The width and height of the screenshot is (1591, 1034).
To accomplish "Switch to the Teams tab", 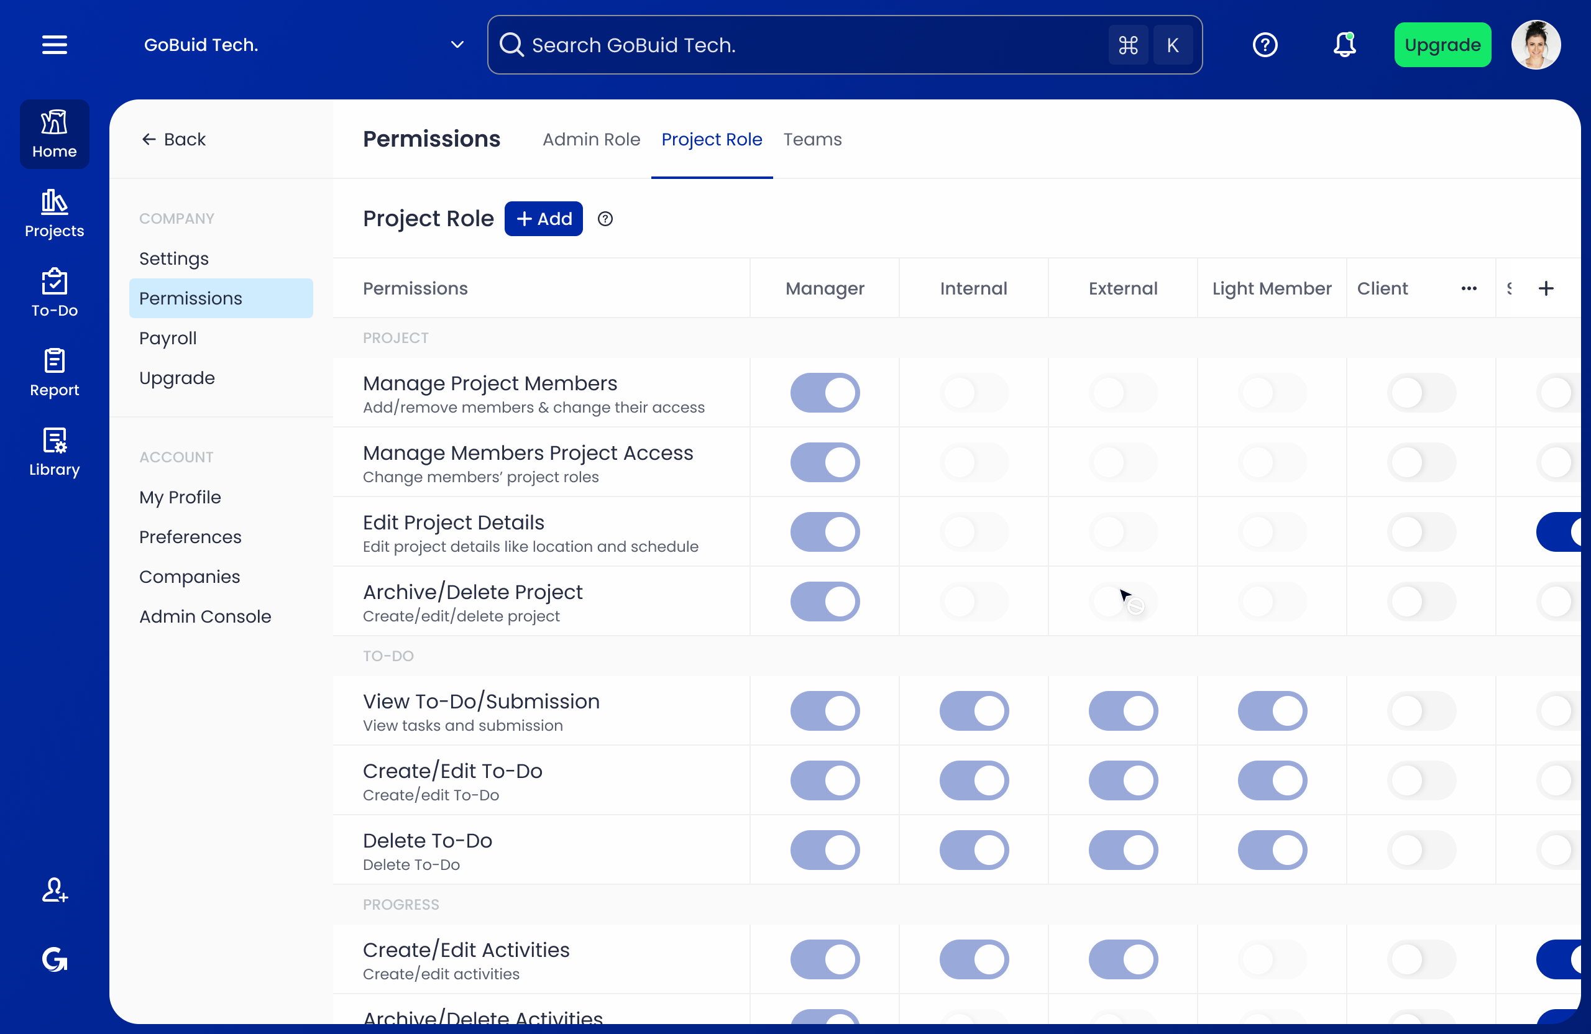I will [x=812, y=139].
